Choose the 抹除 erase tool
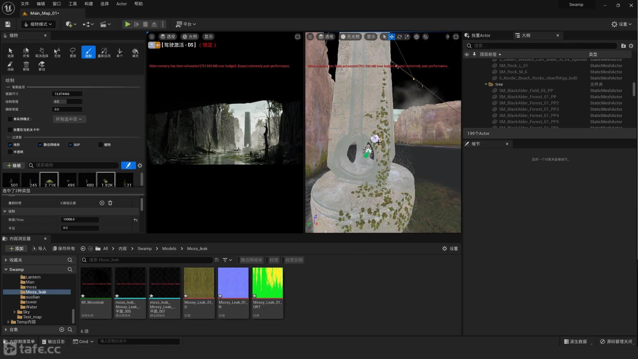The height and width of the screenshot is (359, 638). (10, 65)
